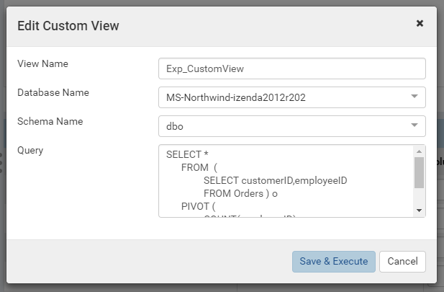
Task: Place cursor on SELECT customerID,employeeID line
Action: (275, 180)
